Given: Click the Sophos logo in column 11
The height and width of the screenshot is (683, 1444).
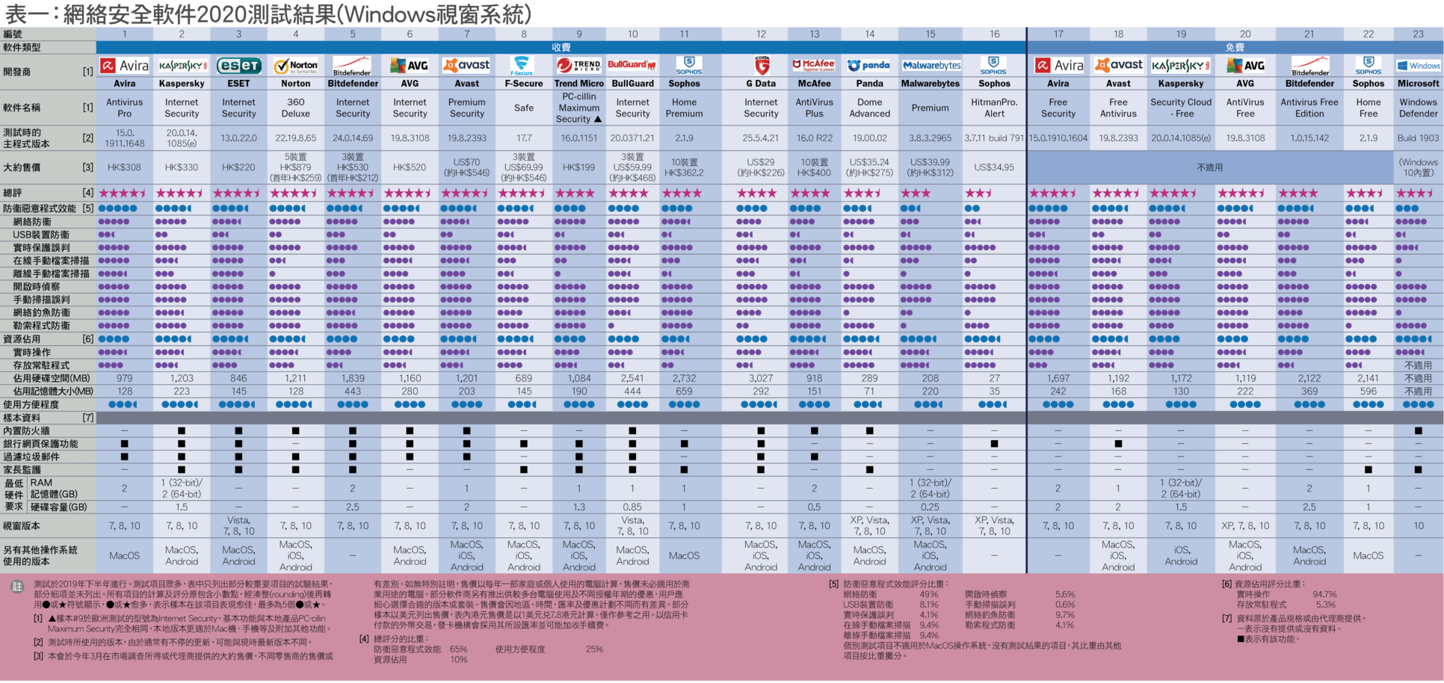Looking at the screenshot, I should (688, 66).
